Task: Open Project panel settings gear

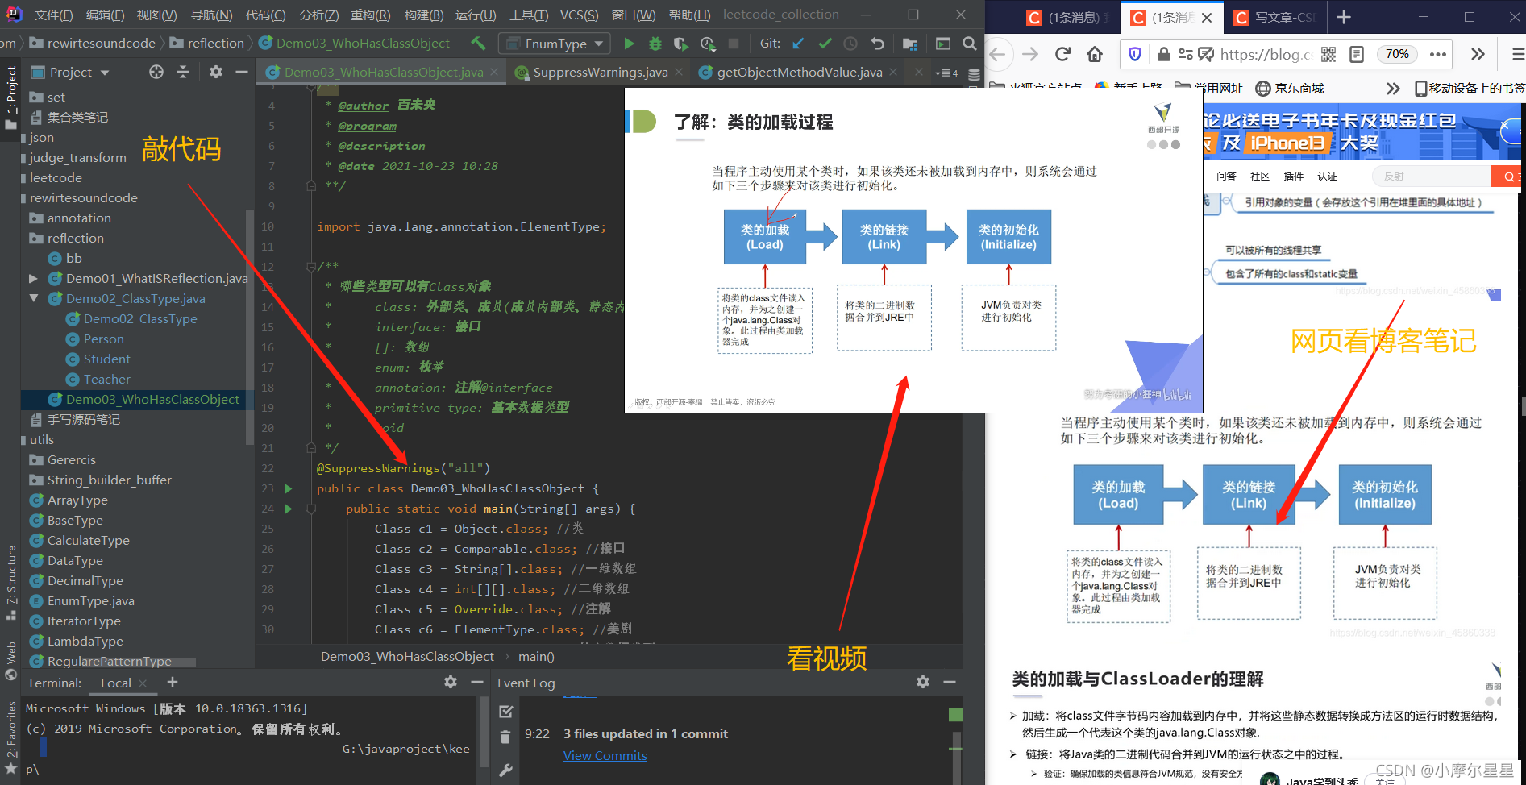Action: [x=215, y=72]
